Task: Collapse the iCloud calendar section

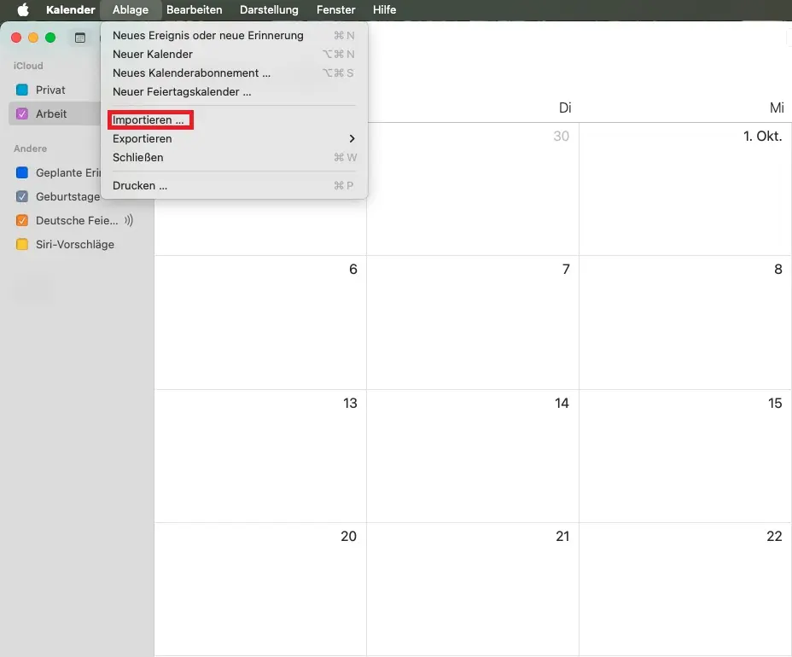Action: click(28, 66)
